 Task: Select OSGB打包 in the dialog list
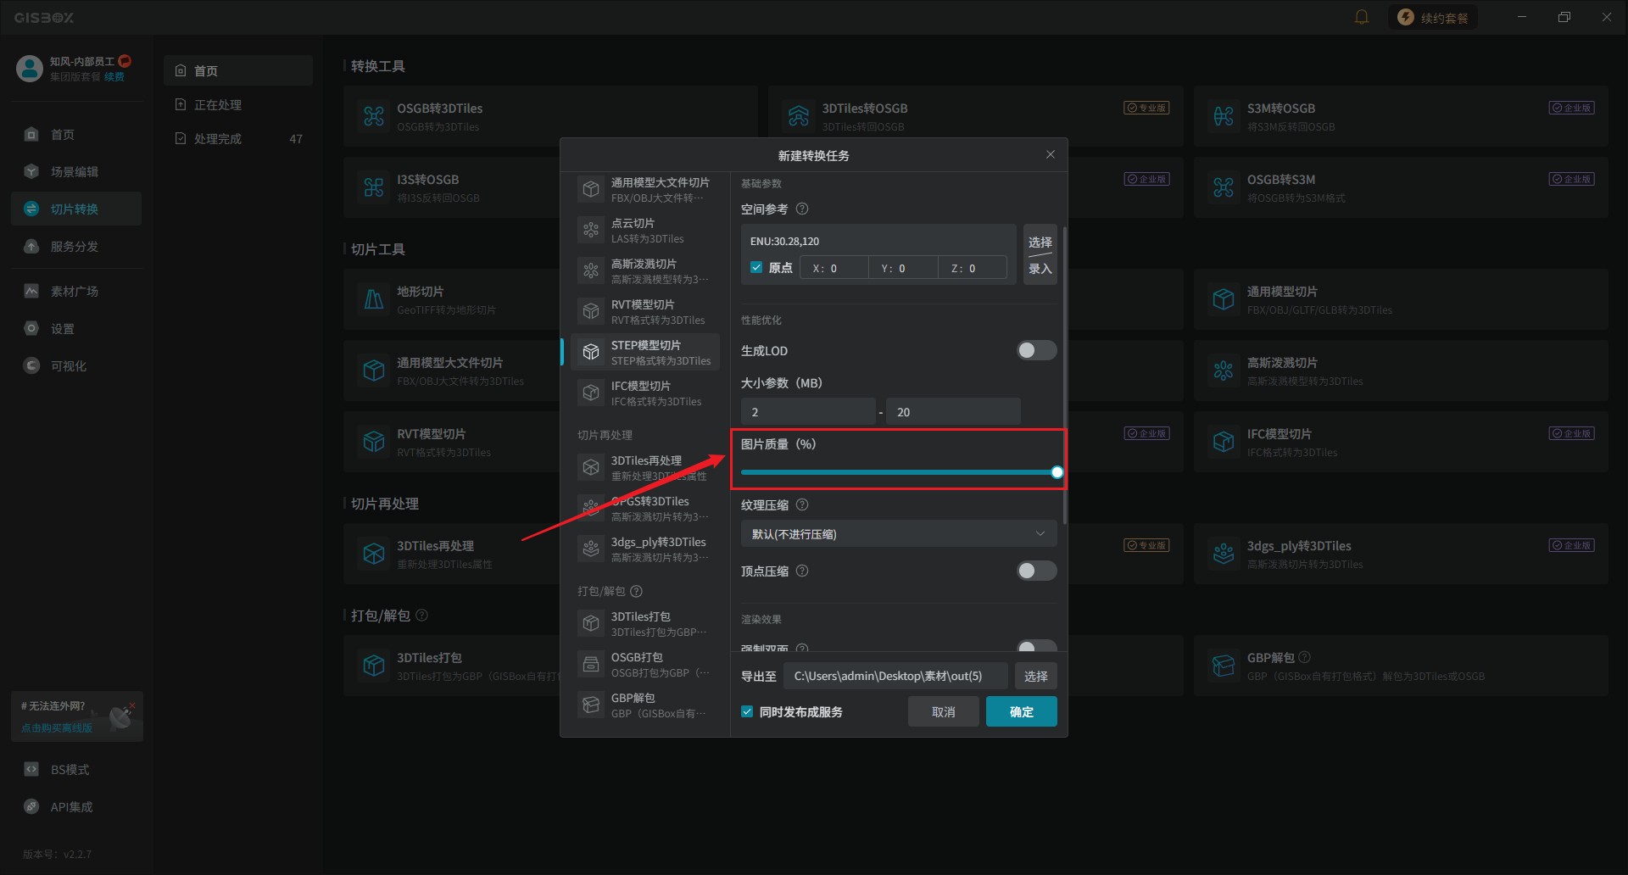[x=645, y=664]
